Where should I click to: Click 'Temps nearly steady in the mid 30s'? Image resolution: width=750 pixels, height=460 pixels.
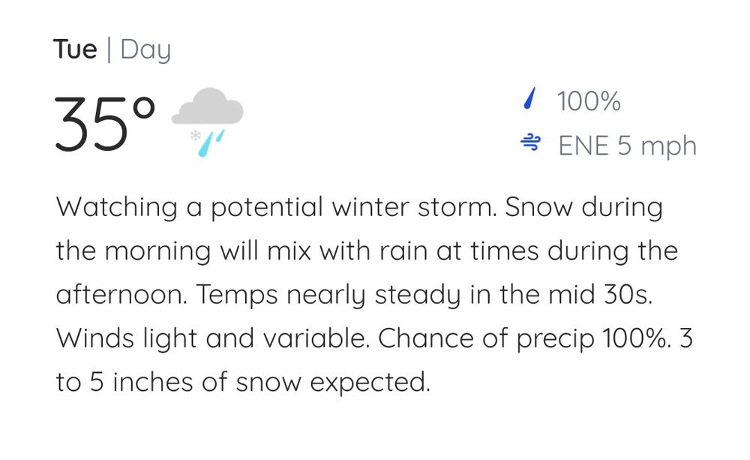pyautogui.click(x=424, y=294)
